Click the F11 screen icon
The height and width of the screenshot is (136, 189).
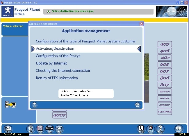click(151, 129)
